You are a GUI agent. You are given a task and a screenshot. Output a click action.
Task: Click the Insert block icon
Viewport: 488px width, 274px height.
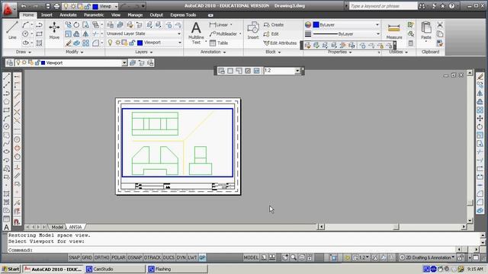click(253, 30)
